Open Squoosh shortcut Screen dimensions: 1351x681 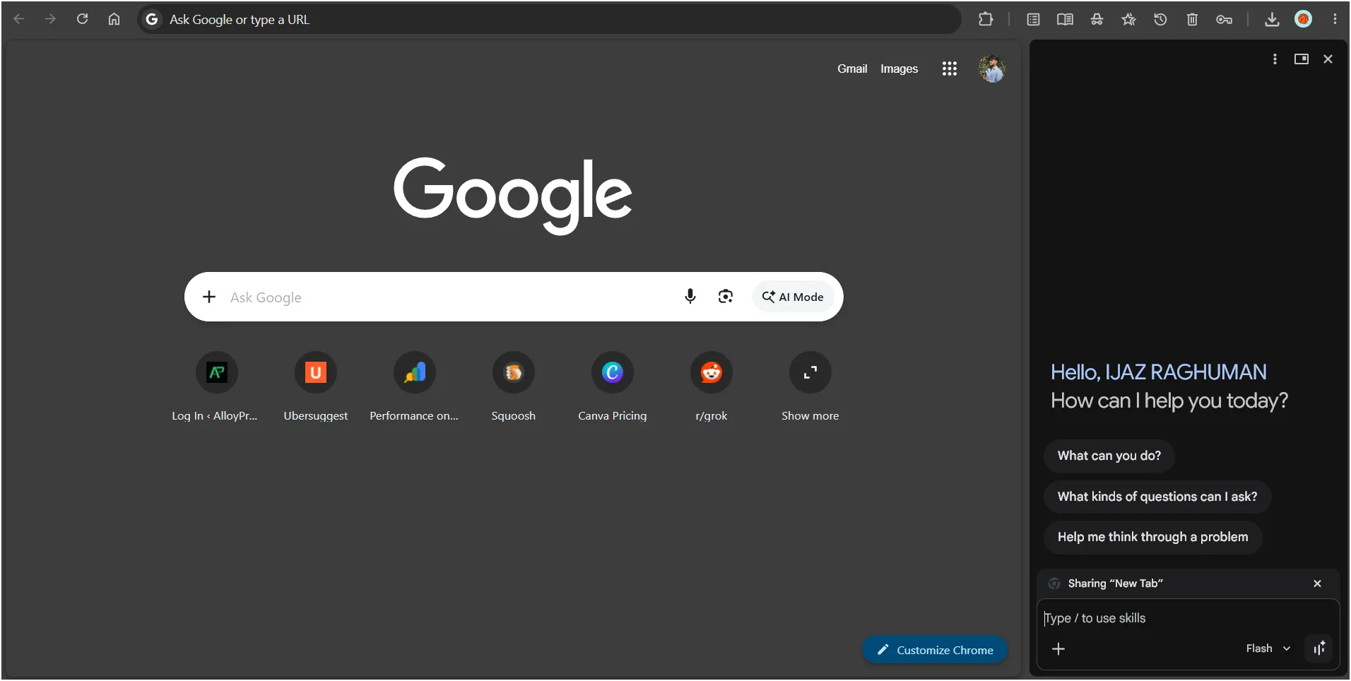(513, 387)
